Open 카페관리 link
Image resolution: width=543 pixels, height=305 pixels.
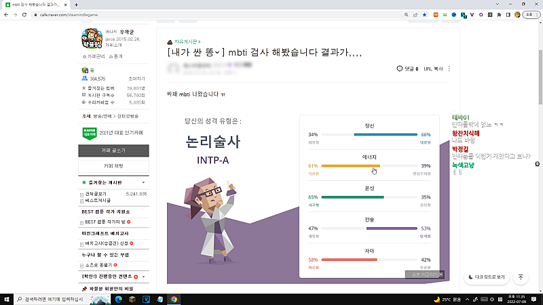94,56
